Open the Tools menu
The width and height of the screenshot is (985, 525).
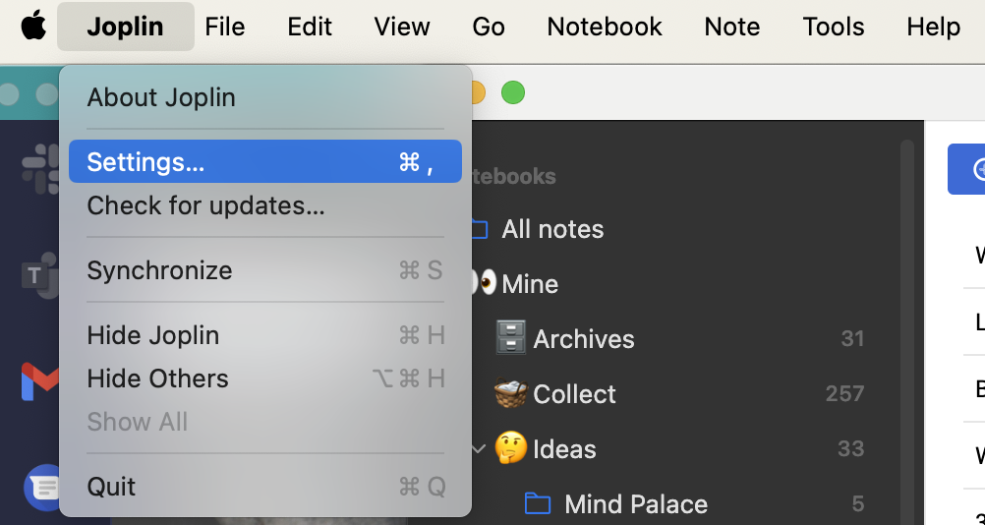coord(833,27)
